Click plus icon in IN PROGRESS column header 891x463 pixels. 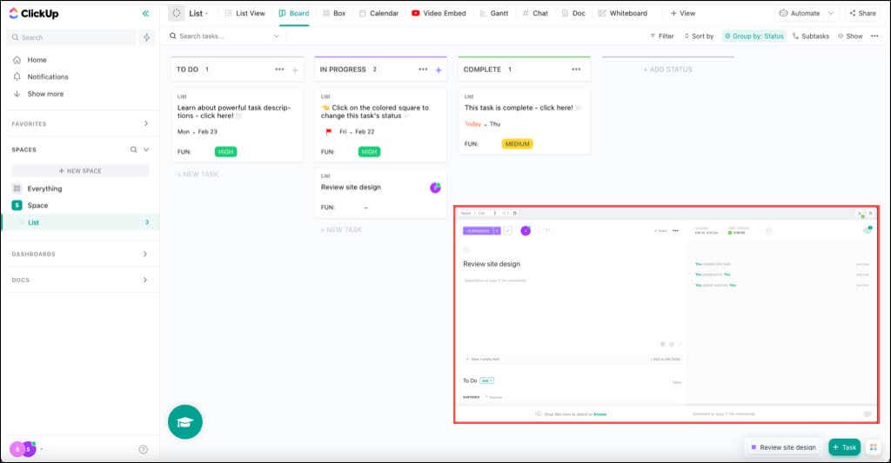click(439, 69)
